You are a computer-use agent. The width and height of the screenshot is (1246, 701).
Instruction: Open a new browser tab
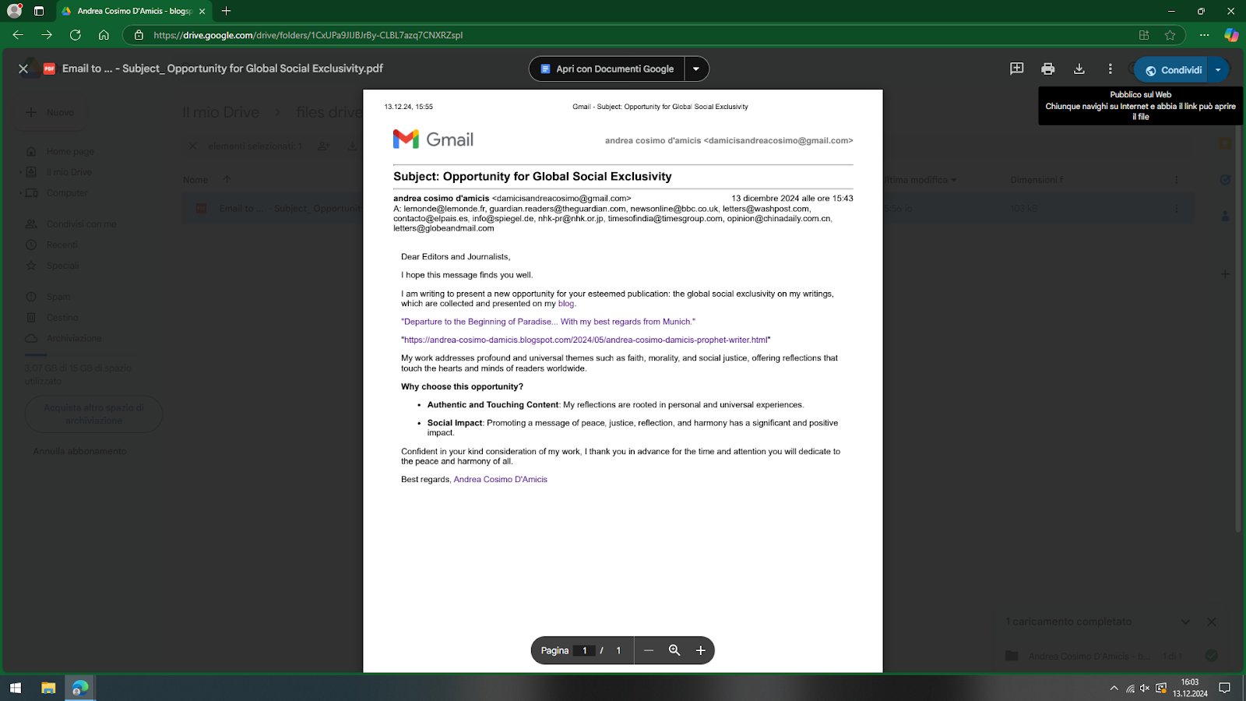tap(226, 11)
